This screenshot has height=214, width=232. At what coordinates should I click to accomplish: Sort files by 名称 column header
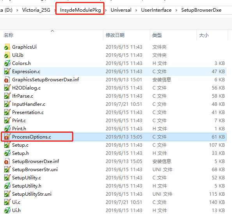pyautogui.click(x=9, y=35)
